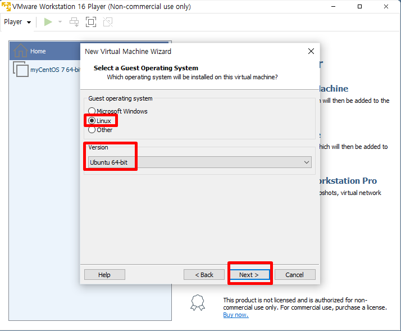The image size is (401, 331).
Task: Click the myCentOS VM icon
Action: click(21, 69)
